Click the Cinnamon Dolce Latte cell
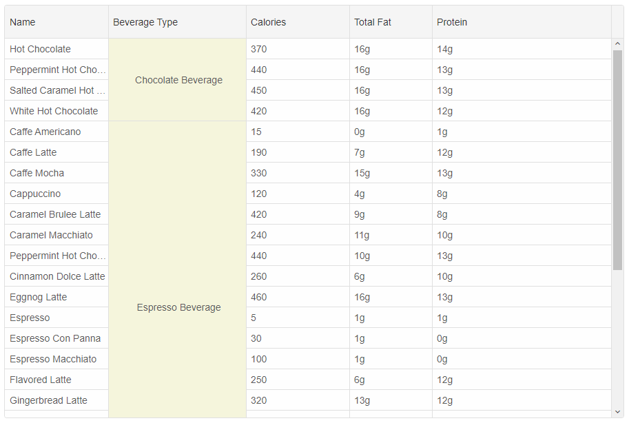Image resolution: width=629 pixels, height=423 pixels. [x=56, y=276]
